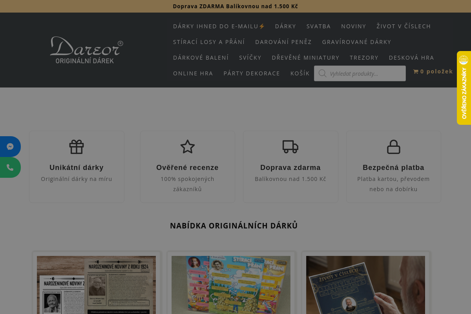Image resolution: width=471 pixels, height=314 pixels.
Task: Select Stírací losy a přání
Action: coord(209,42)
